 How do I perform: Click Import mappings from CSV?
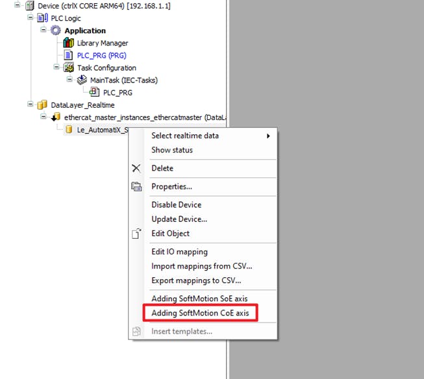[201, 266]
